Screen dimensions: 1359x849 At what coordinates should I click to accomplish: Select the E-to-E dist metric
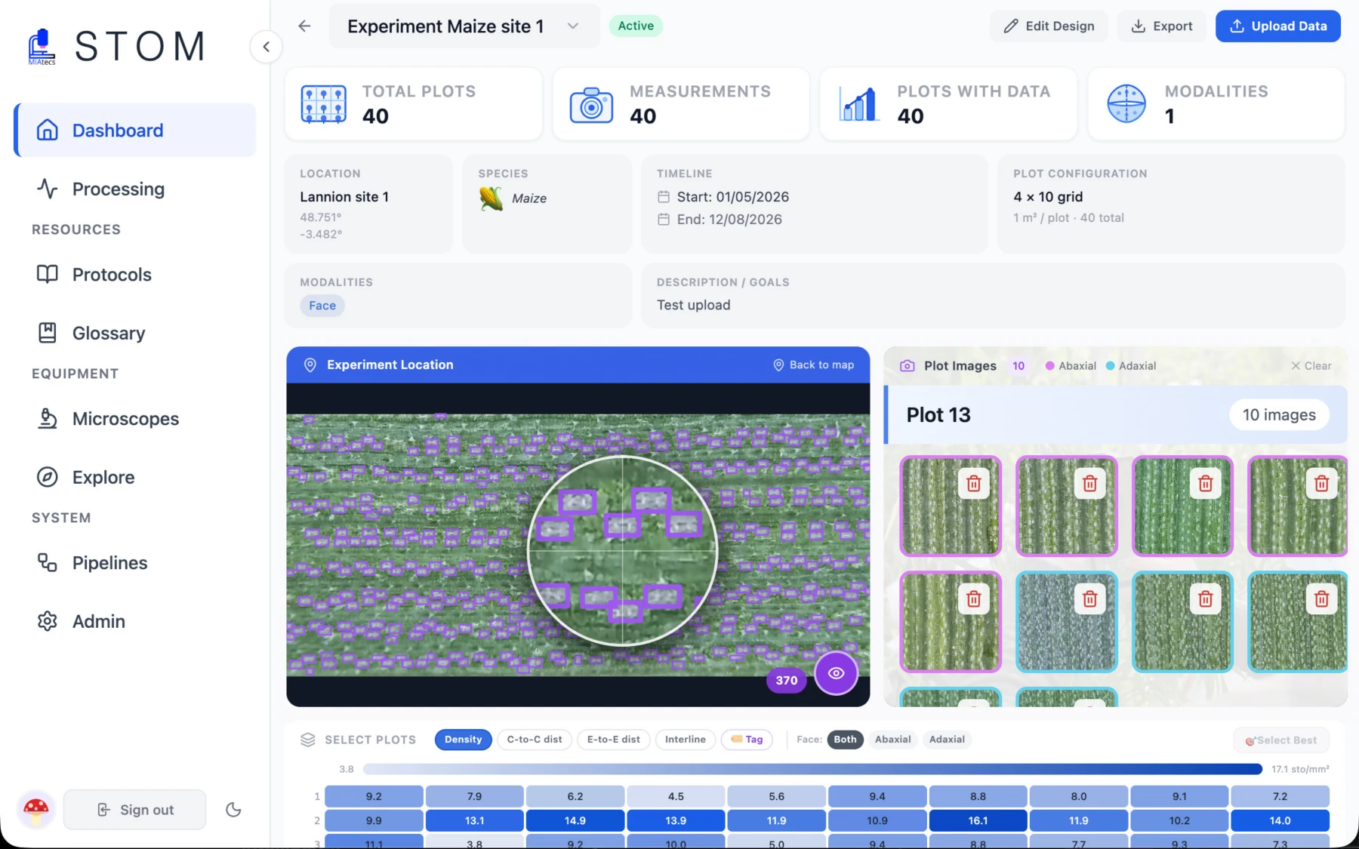(x=614, y=740)
